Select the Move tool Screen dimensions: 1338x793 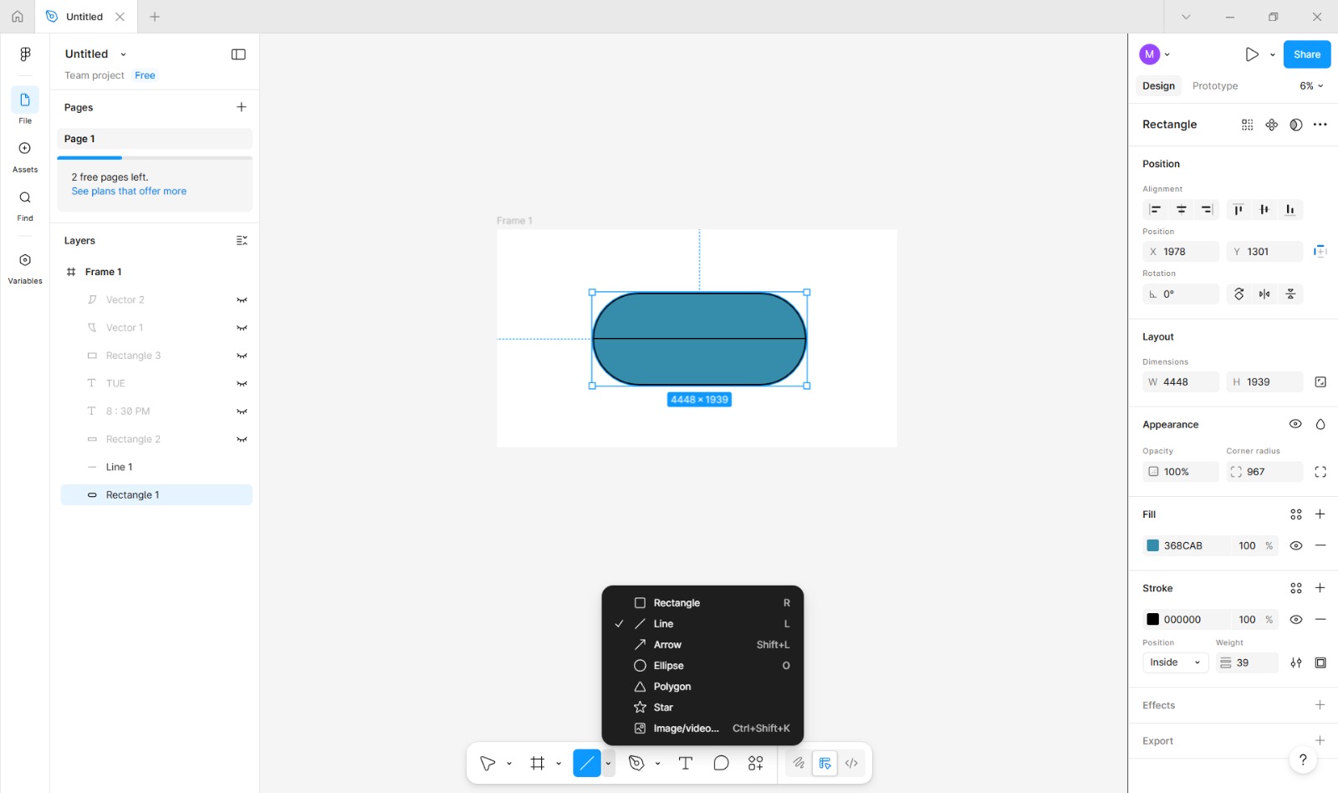(488, 762)
